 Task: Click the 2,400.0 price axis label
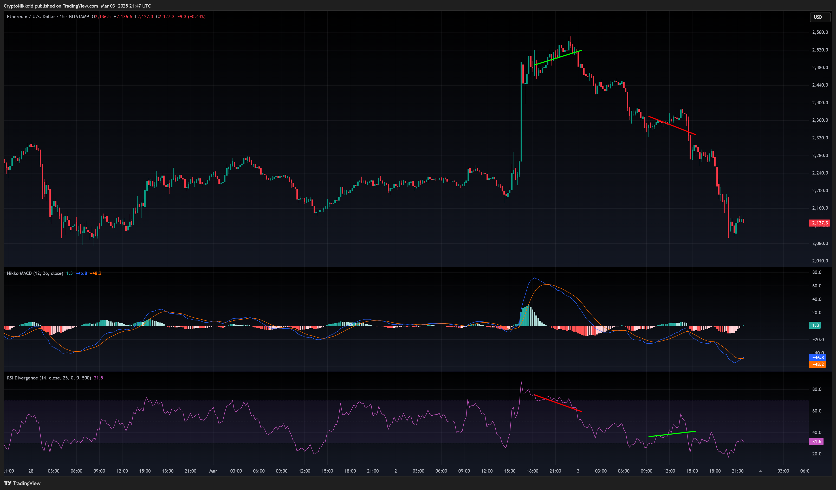[x=820, y=102]
